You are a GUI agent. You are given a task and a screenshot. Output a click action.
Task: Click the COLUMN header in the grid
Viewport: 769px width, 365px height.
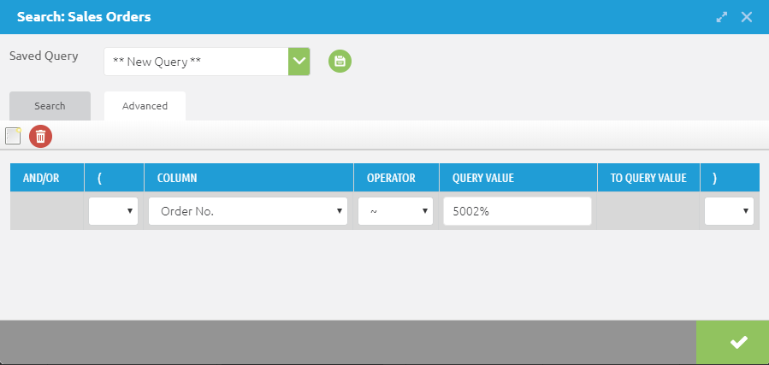[x=177, y=178]
